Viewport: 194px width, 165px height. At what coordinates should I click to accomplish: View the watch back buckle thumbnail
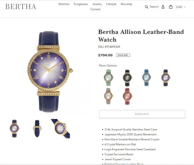[x=37, y=129]
